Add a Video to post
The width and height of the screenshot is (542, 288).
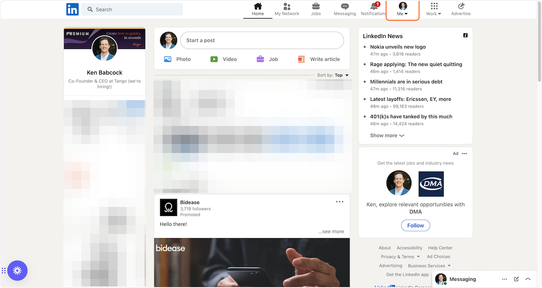point(224,59)
